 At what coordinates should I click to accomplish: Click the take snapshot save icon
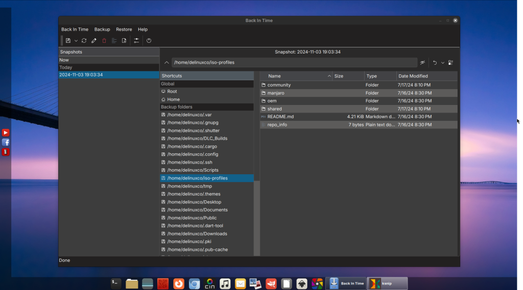coord(68,41)
